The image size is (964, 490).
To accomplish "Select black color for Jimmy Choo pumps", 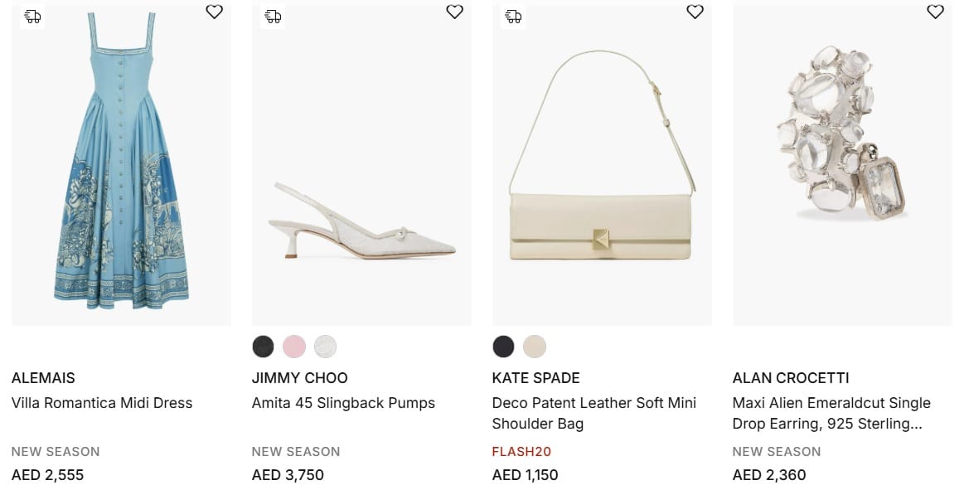I will pos(263,346).
